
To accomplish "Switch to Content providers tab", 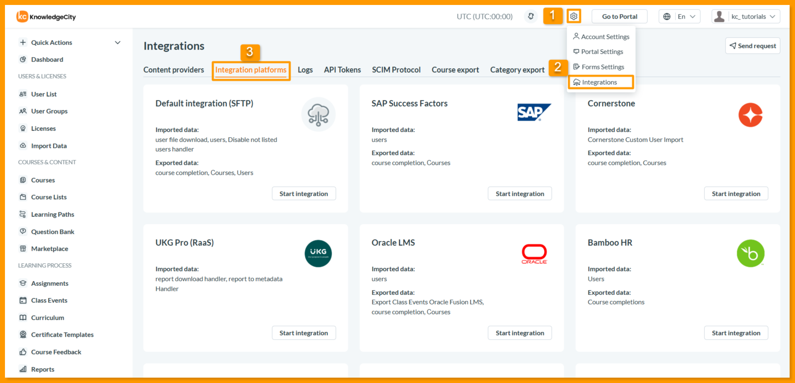I will point(174,70).
